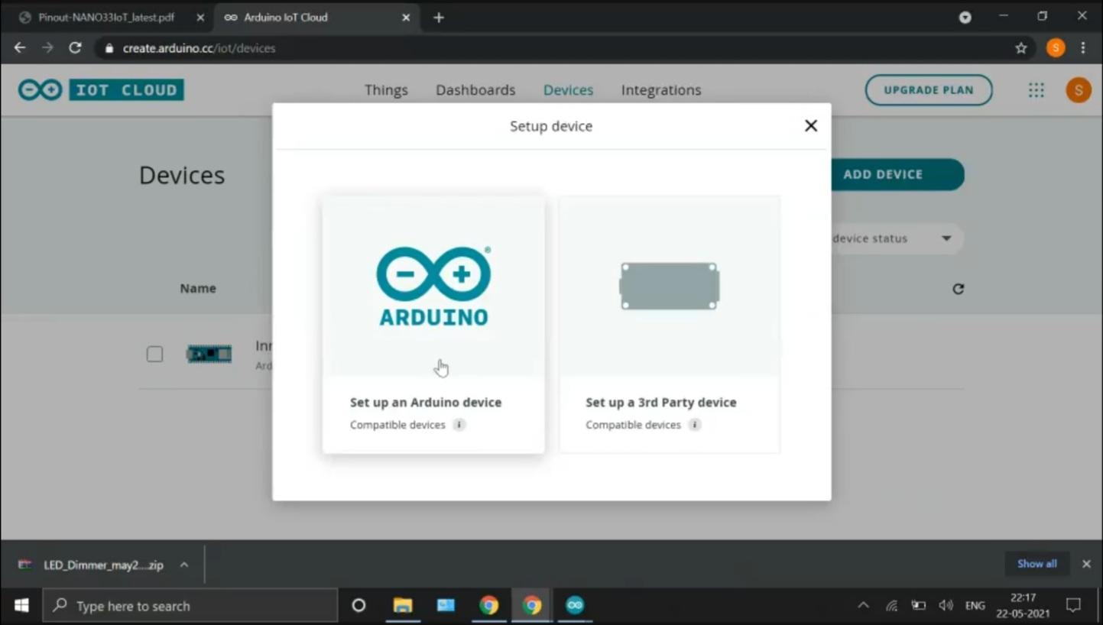Open the Windows notification center
Image resolution: width=1103 pixels, height=625 pixels.
[1074, 606]
